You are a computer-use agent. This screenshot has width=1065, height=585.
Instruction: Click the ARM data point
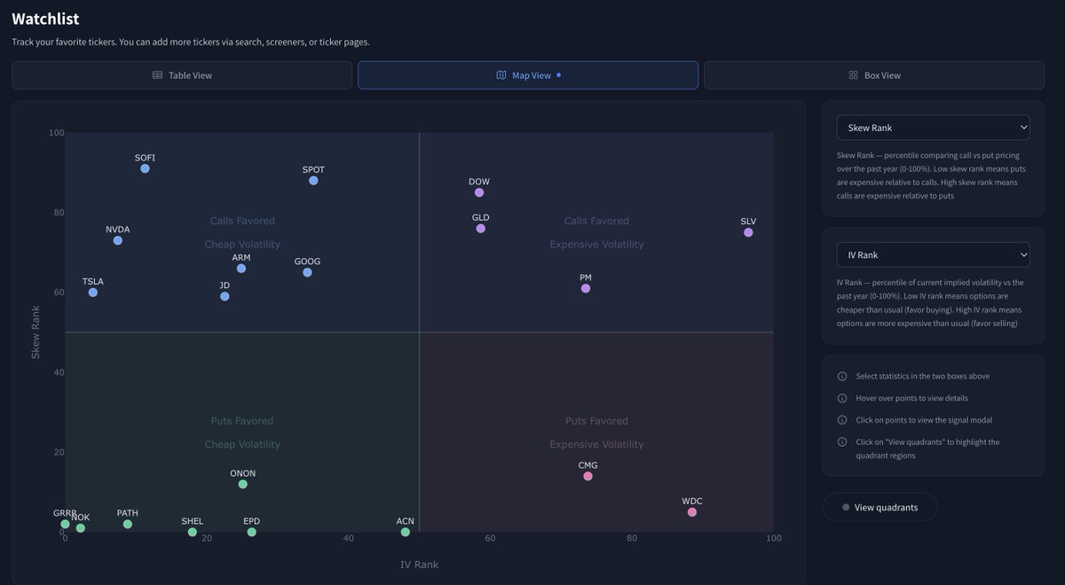click(241, 269)
